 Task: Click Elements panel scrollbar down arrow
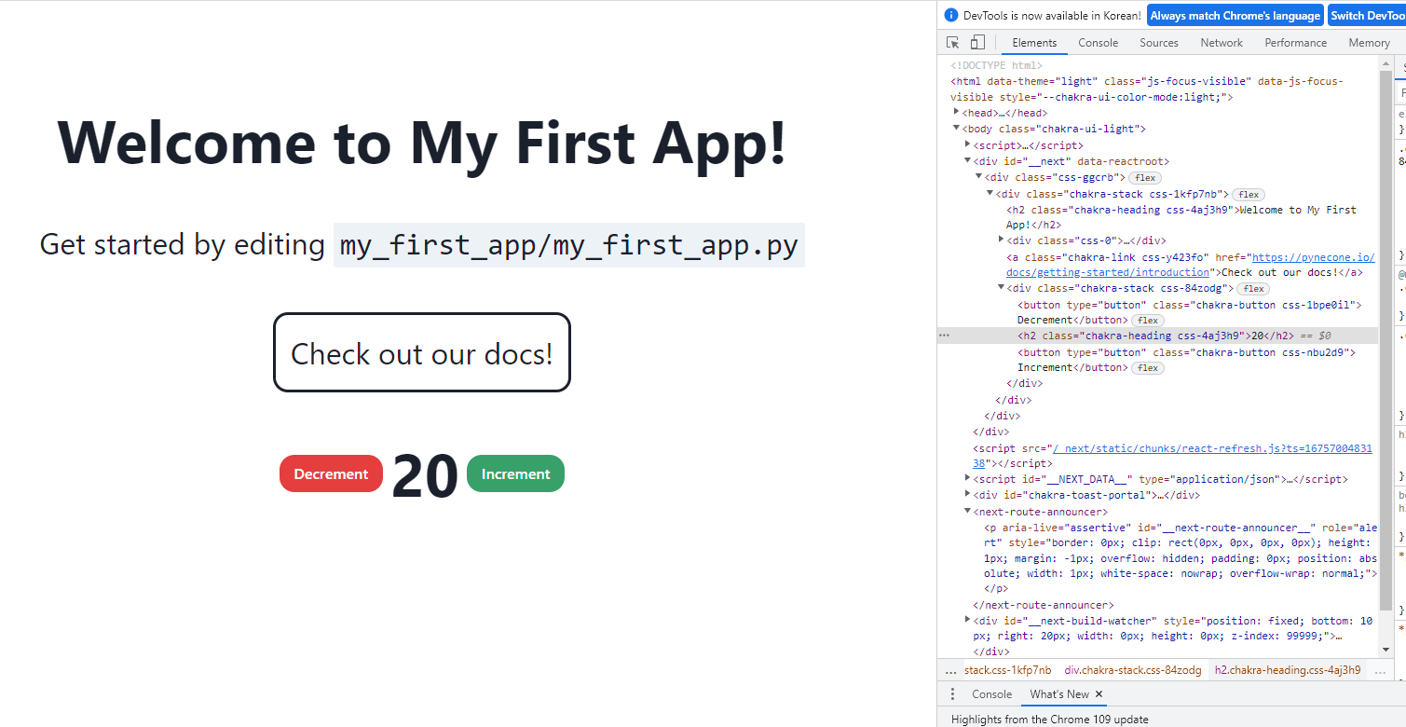coord(1386,649)
